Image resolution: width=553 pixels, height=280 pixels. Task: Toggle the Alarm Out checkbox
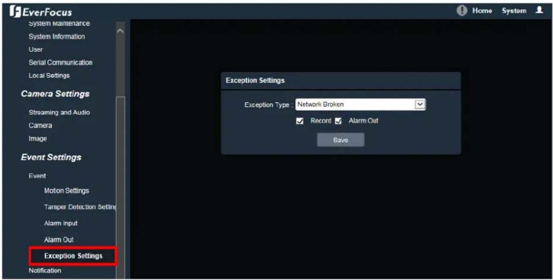tap(338, 121)
